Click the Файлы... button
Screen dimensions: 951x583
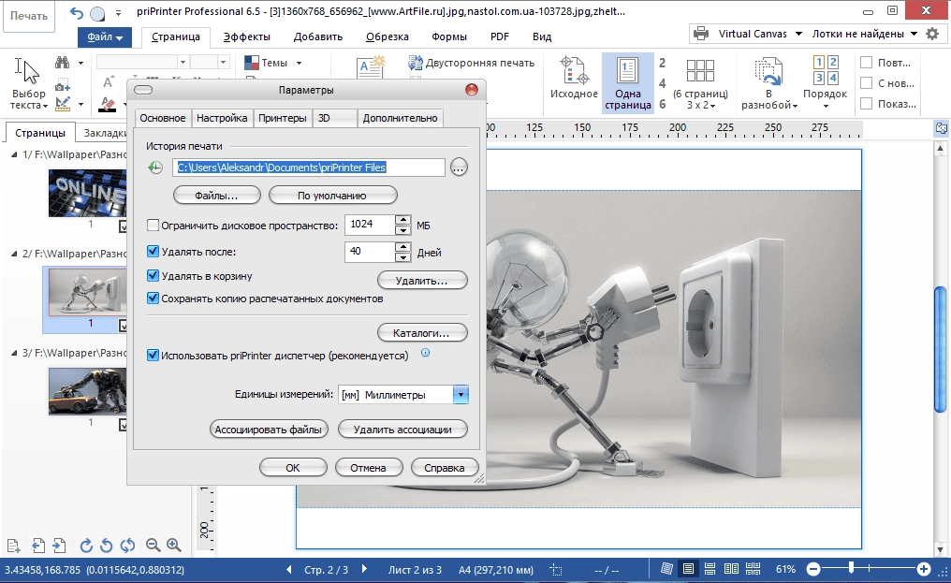pos(216,196)
